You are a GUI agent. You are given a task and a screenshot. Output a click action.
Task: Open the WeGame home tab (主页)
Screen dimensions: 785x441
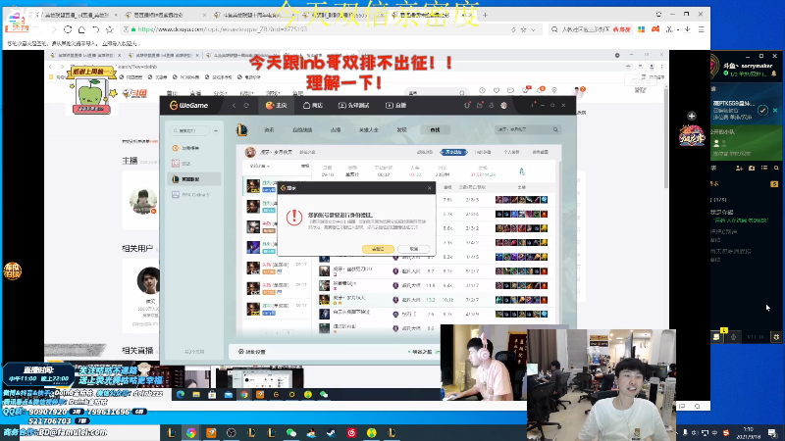276,106
